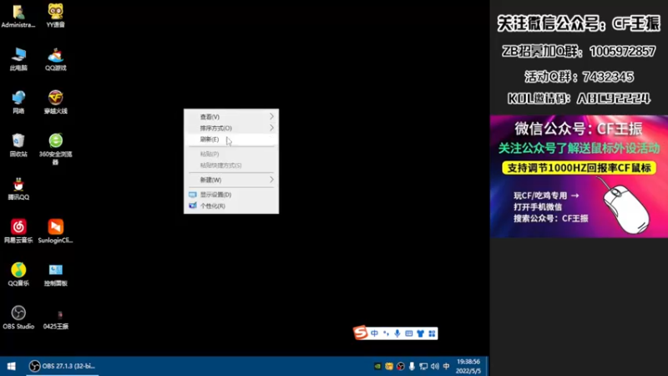668x376 pixels.
Task: Open Sogou skin shirt icon
Action: [x=421, y=333]
